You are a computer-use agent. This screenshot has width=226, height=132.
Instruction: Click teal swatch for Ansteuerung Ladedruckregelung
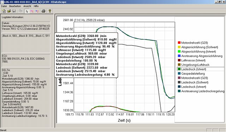[x=179, y=91]
